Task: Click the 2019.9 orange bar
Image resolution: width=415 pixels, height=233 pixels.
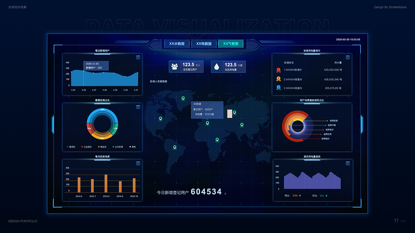Action: coord(120,187)
